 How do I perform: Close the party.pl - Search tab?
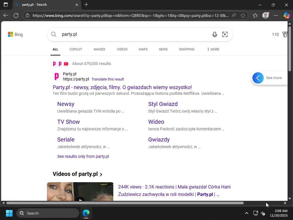(77, 5)
